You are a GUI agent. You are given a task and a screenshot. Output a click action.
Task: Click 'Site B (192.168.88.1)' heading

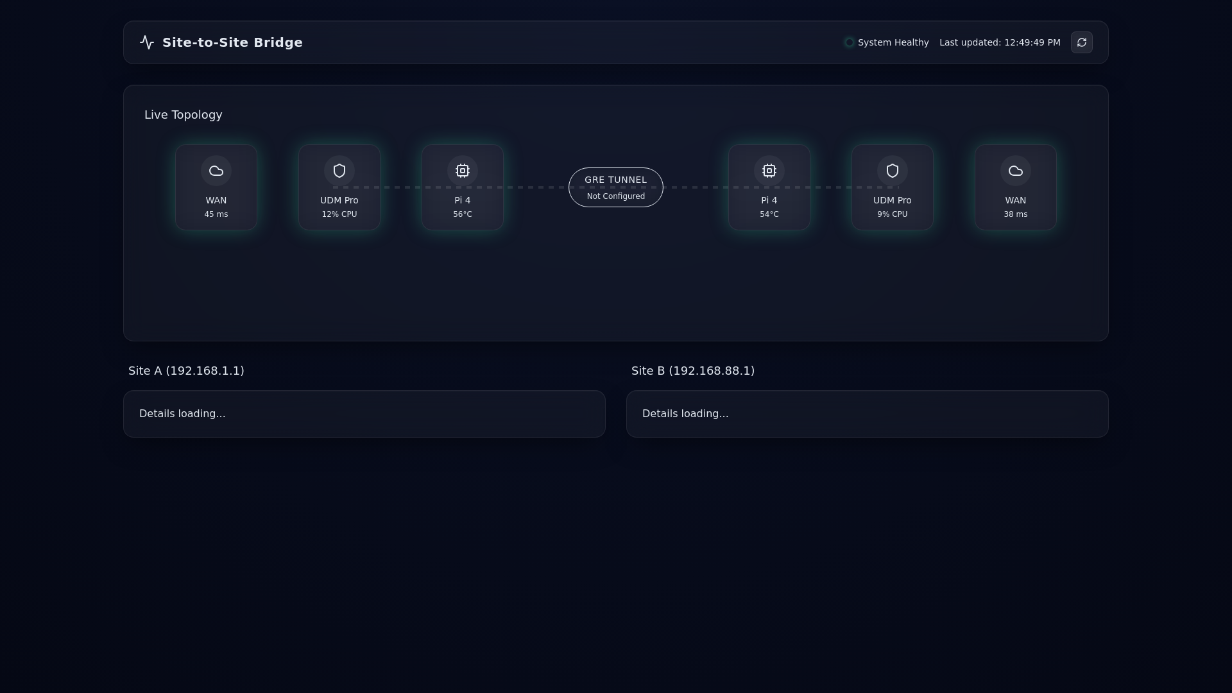point(693,371)
